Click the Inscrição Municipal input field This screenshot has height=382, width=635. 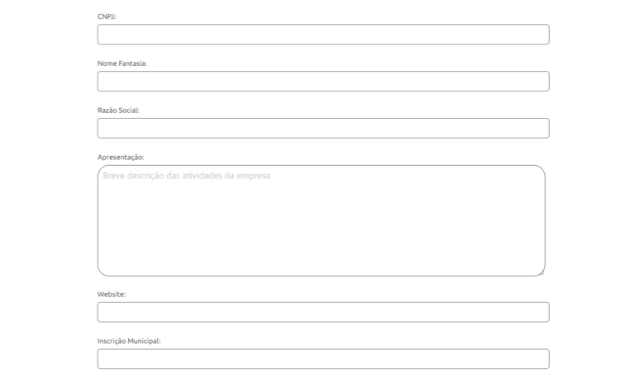pos(323,359)
